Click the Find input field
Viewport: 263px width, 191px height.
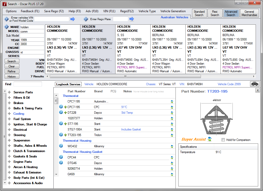pyautogui.click(x=27, y=84)
